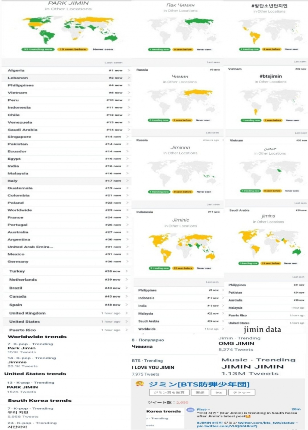The image size is (308, 430).
Task: Click the crown icon beside ジミン[BTS防弾少年団]
Action: click(140, 383)
